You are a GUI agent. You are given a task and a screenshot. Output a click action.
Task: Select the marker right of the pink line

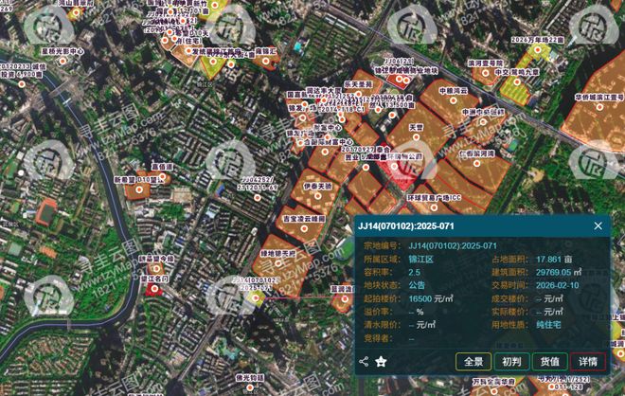[345, 298]
